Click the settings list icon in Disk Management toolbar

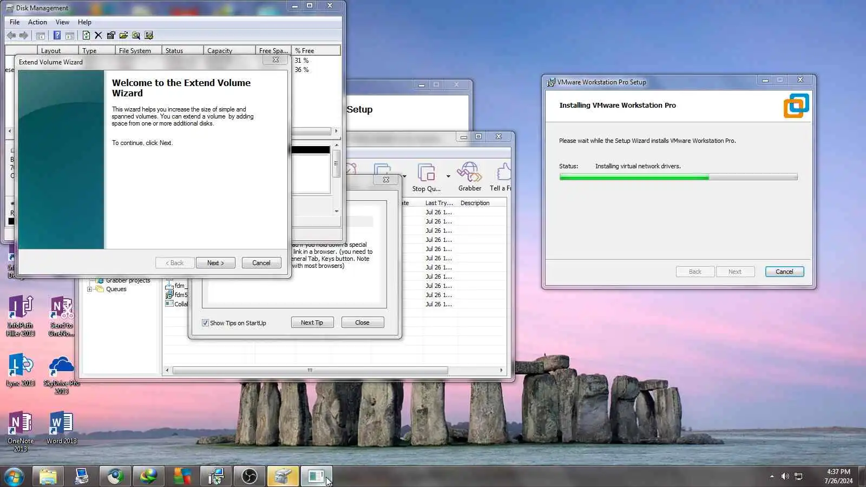point(149,36)
